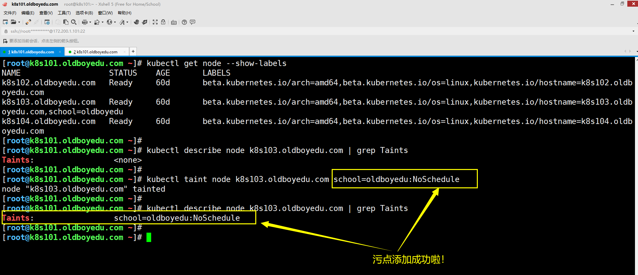Expand the Print dropdown arrow
The width and height of the screenshot is (638, 275).
pyautogui.click(x=90, y=22)
